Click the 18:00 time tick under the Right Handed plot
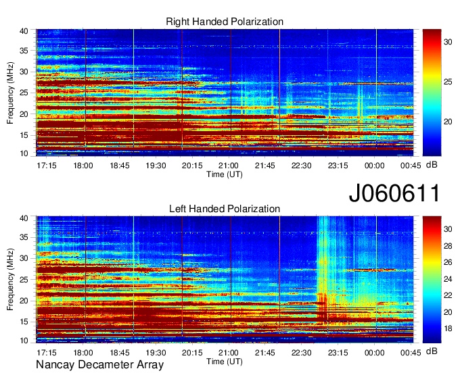460x373 pixels. pyautogui.click(x=83, y=166)
